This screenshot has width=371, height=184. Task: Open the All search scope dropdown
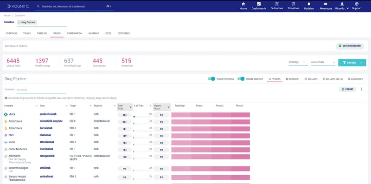(x=109, y=6)
